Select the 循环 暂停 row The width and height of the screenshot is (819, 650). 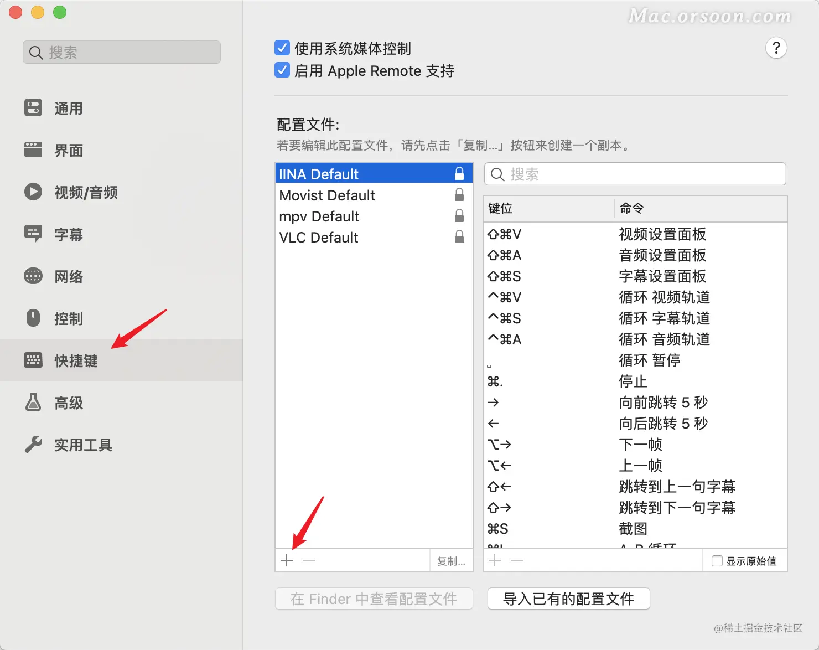click(x=635, y=360)
